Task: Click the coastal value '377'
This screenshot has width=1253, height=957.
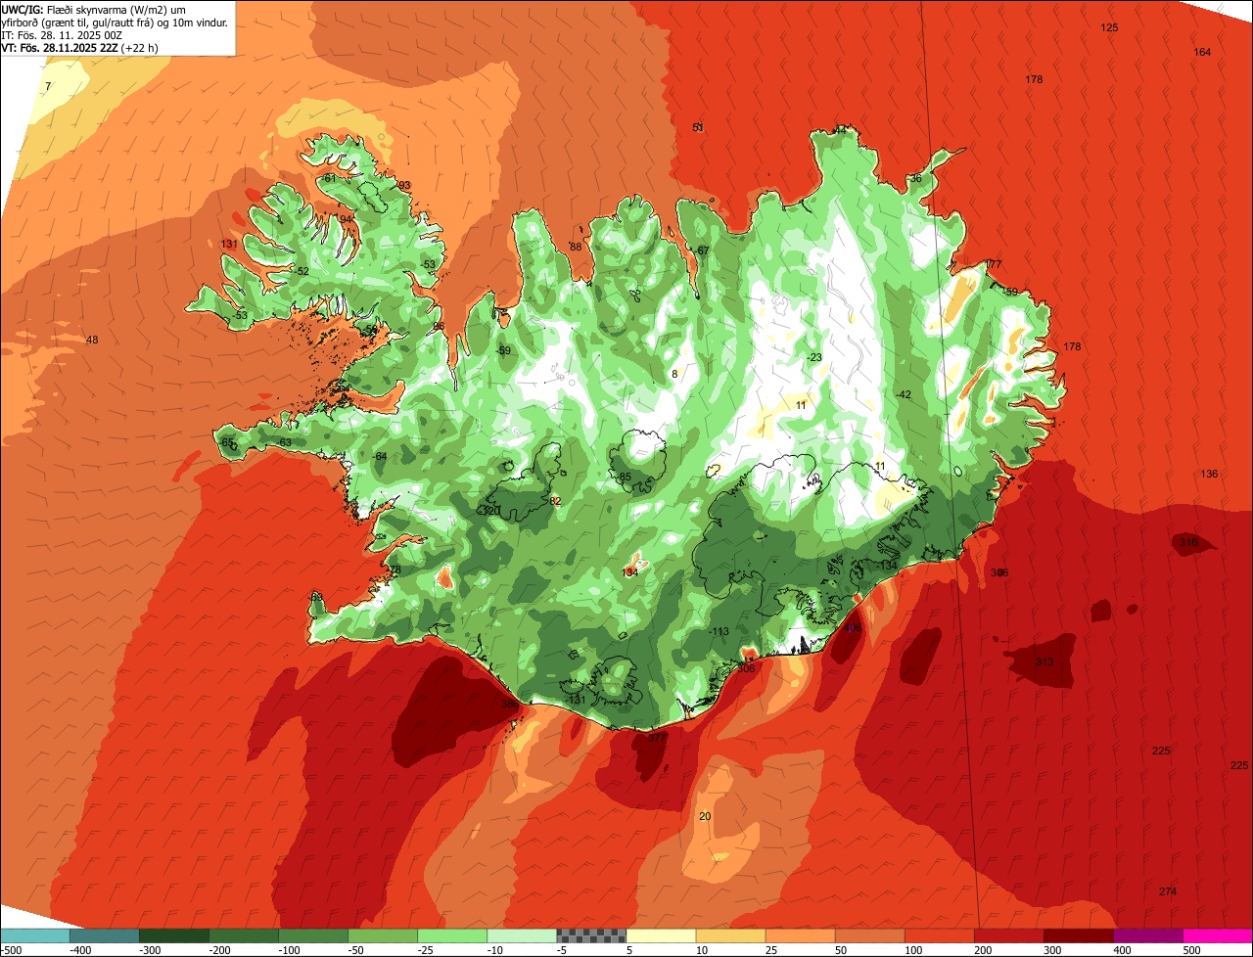Action: coord(657,738)
